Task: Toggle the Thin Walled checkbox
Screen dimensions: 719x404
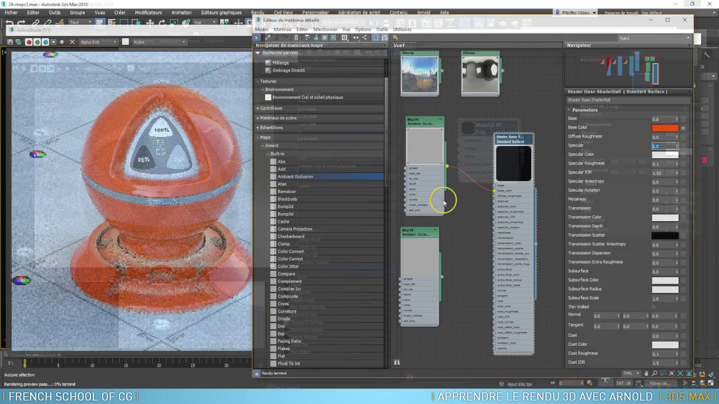Action: pos(653,307)
